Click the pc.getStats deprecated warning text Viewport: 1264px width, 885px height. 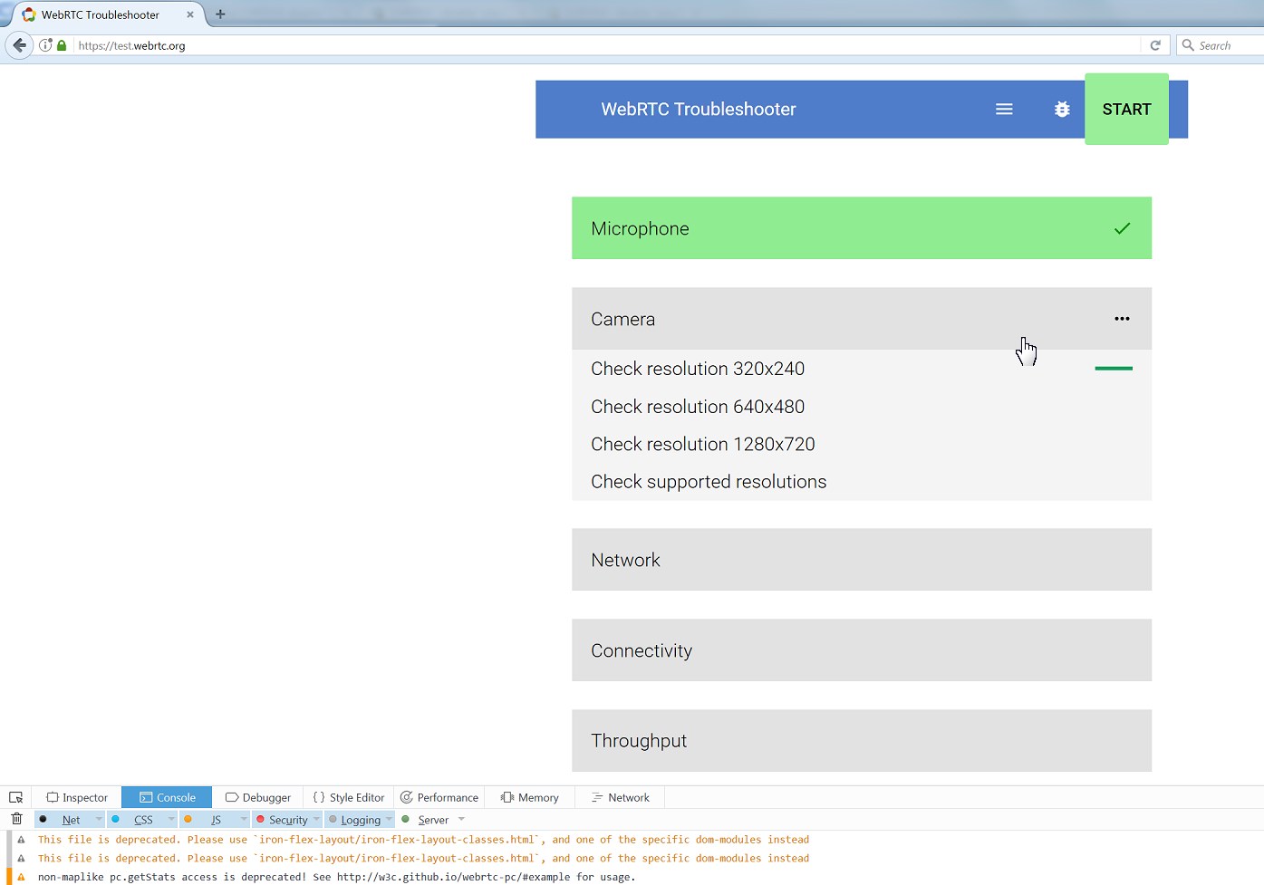pos(336,877)
